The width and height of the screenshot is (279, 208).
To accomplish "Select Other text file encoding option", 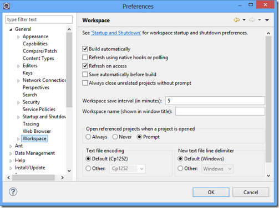I will [x=88, y=168].
